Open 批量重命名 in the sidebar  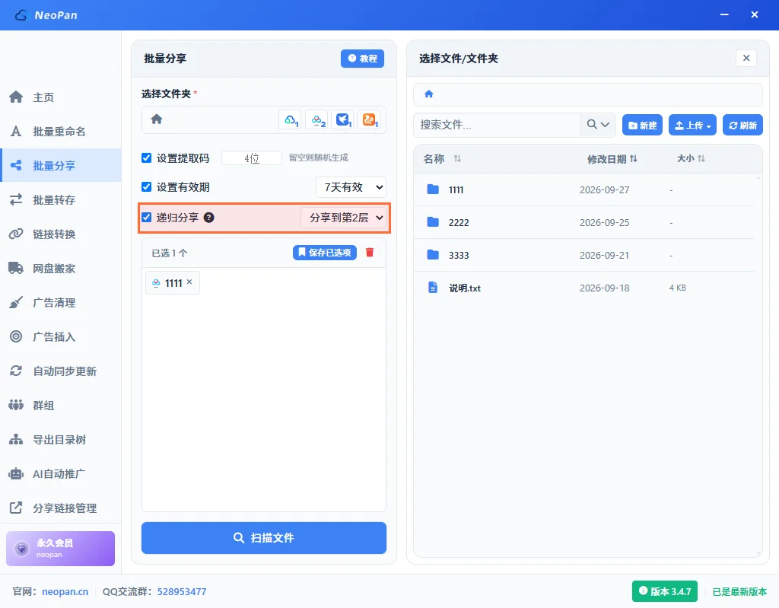tap(61, 131)
